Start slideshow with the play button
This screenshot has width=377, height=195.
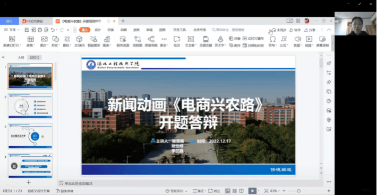pos(252,191)
